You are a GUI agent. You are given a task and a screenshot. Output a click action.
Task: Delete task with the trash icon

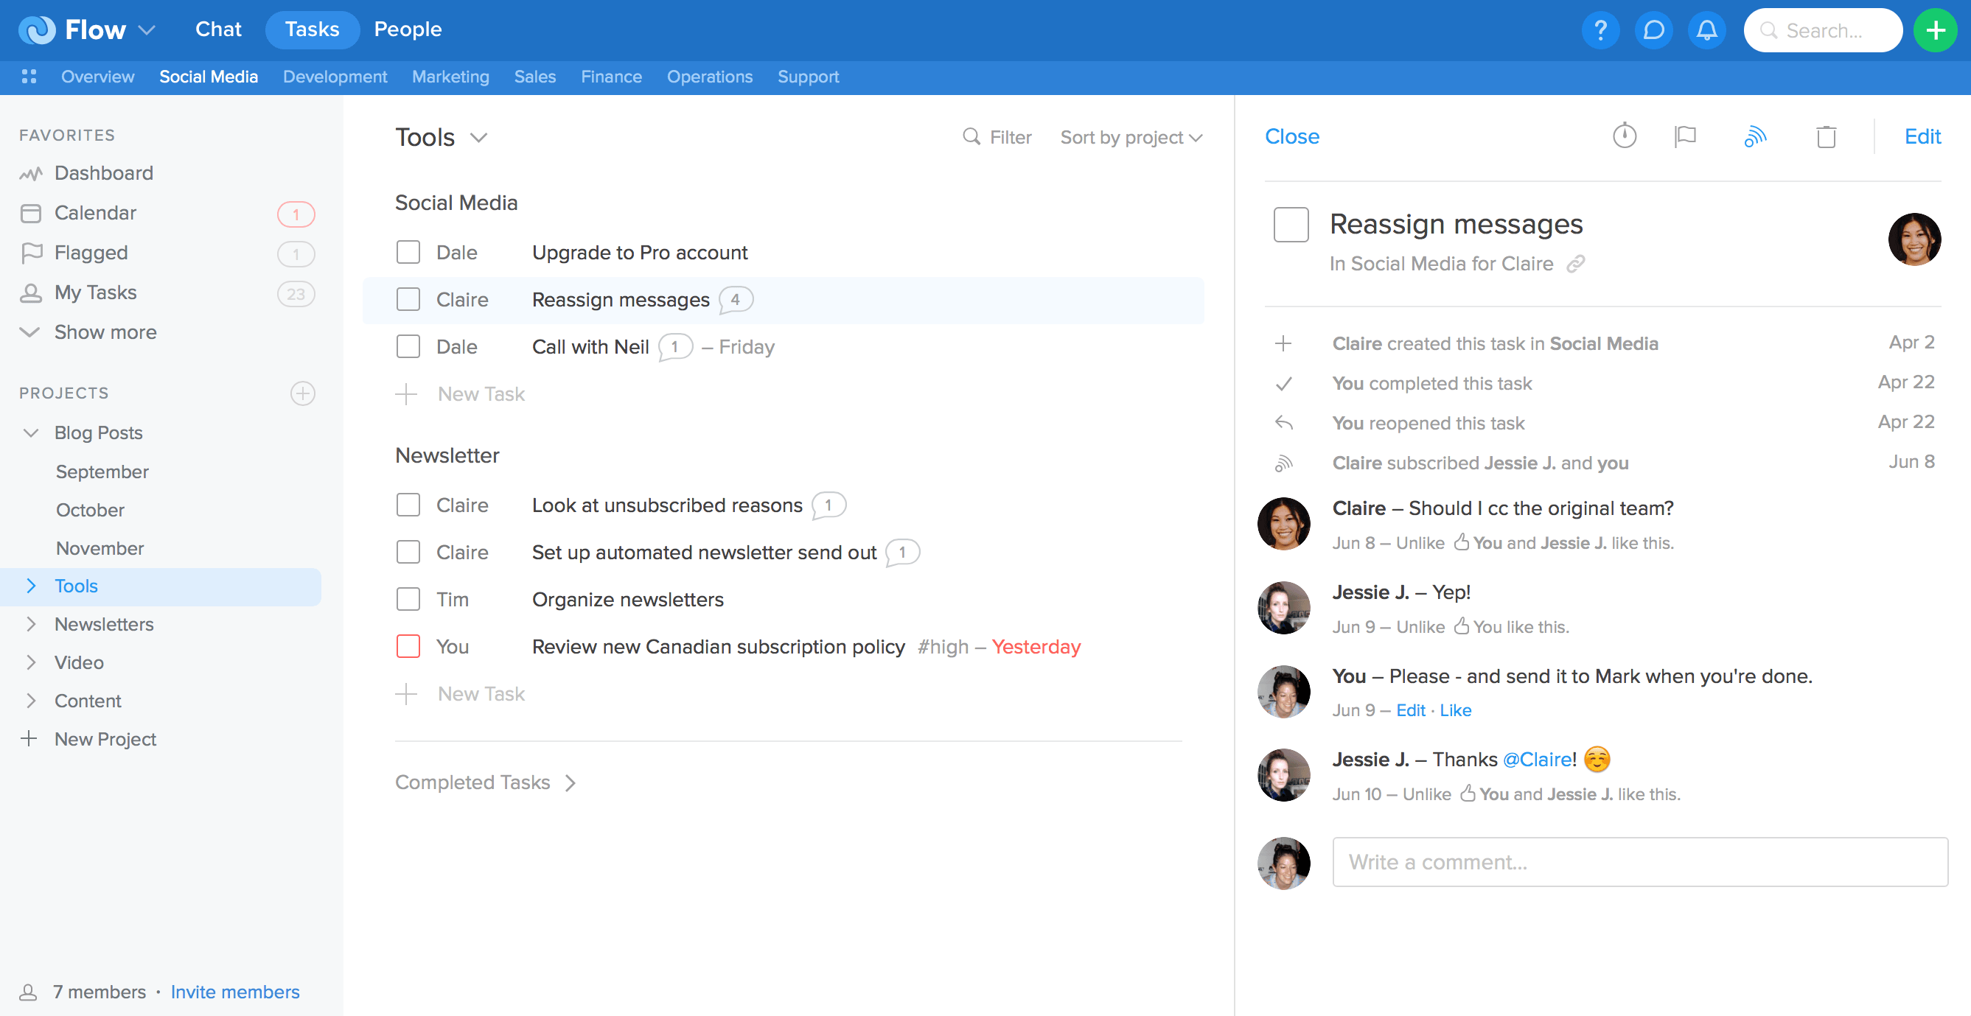[x=1826, y=137]
